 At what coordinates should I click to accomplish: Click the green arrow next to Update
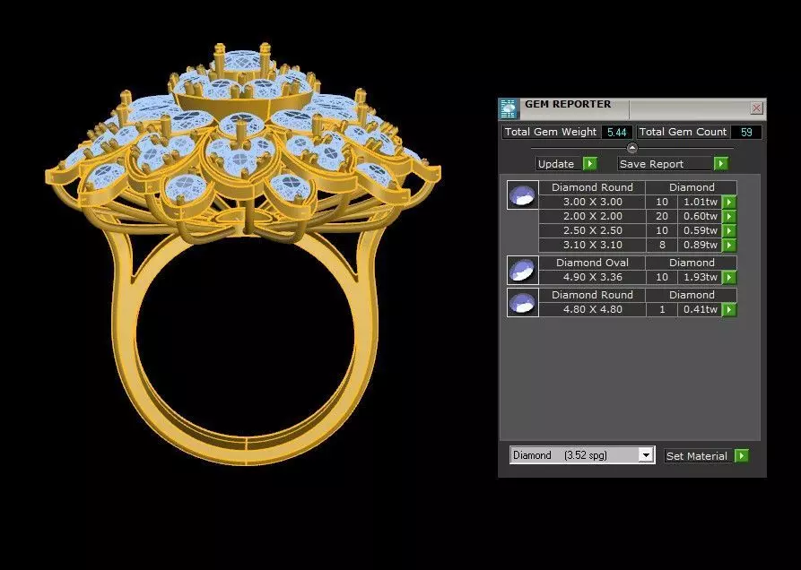(589, 164)
